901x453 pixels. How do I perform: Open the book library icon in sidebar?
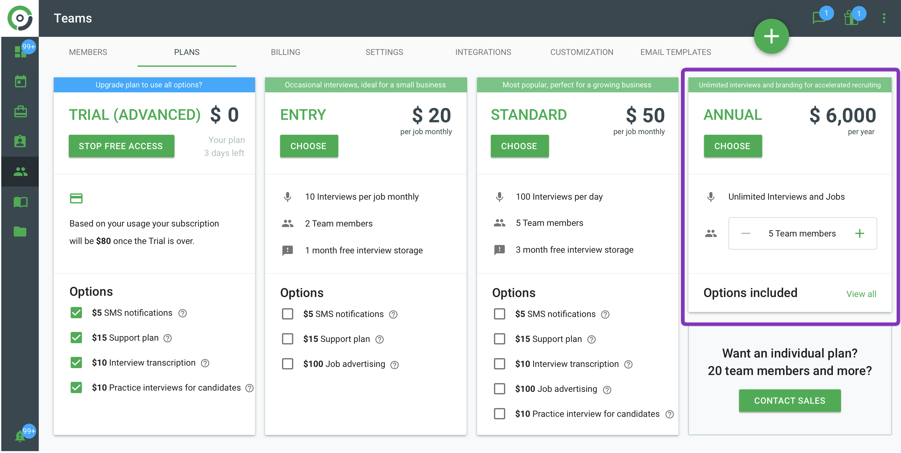(20, 202)
